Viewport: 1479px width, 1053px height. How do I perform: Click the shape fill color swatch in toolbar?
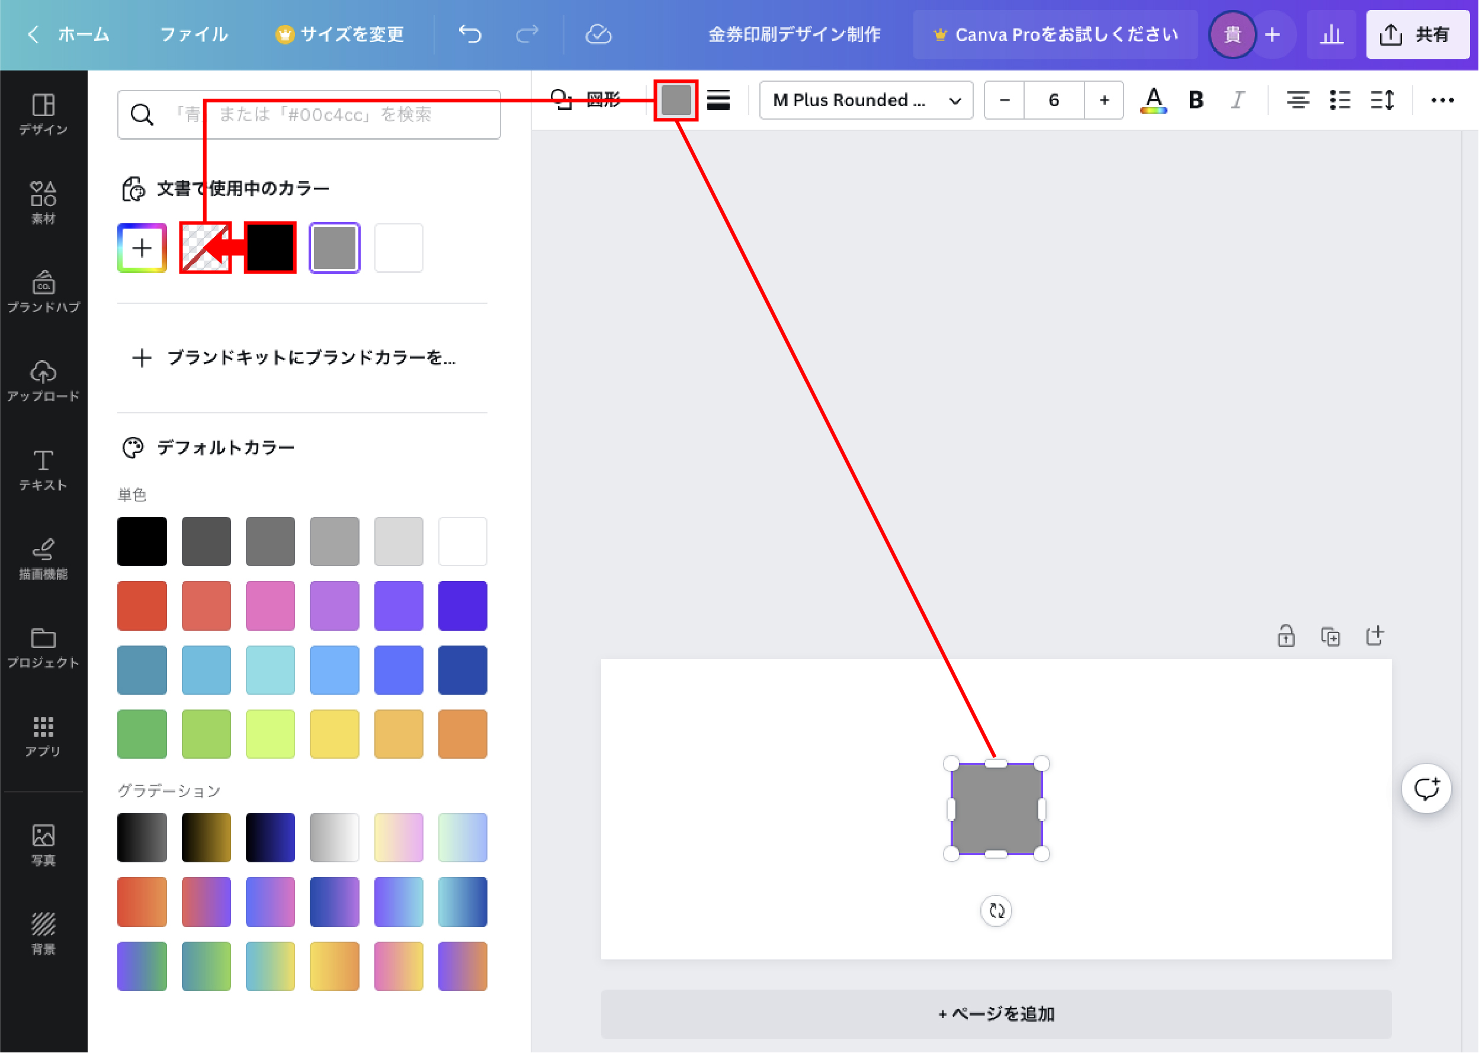click(676, 100)
